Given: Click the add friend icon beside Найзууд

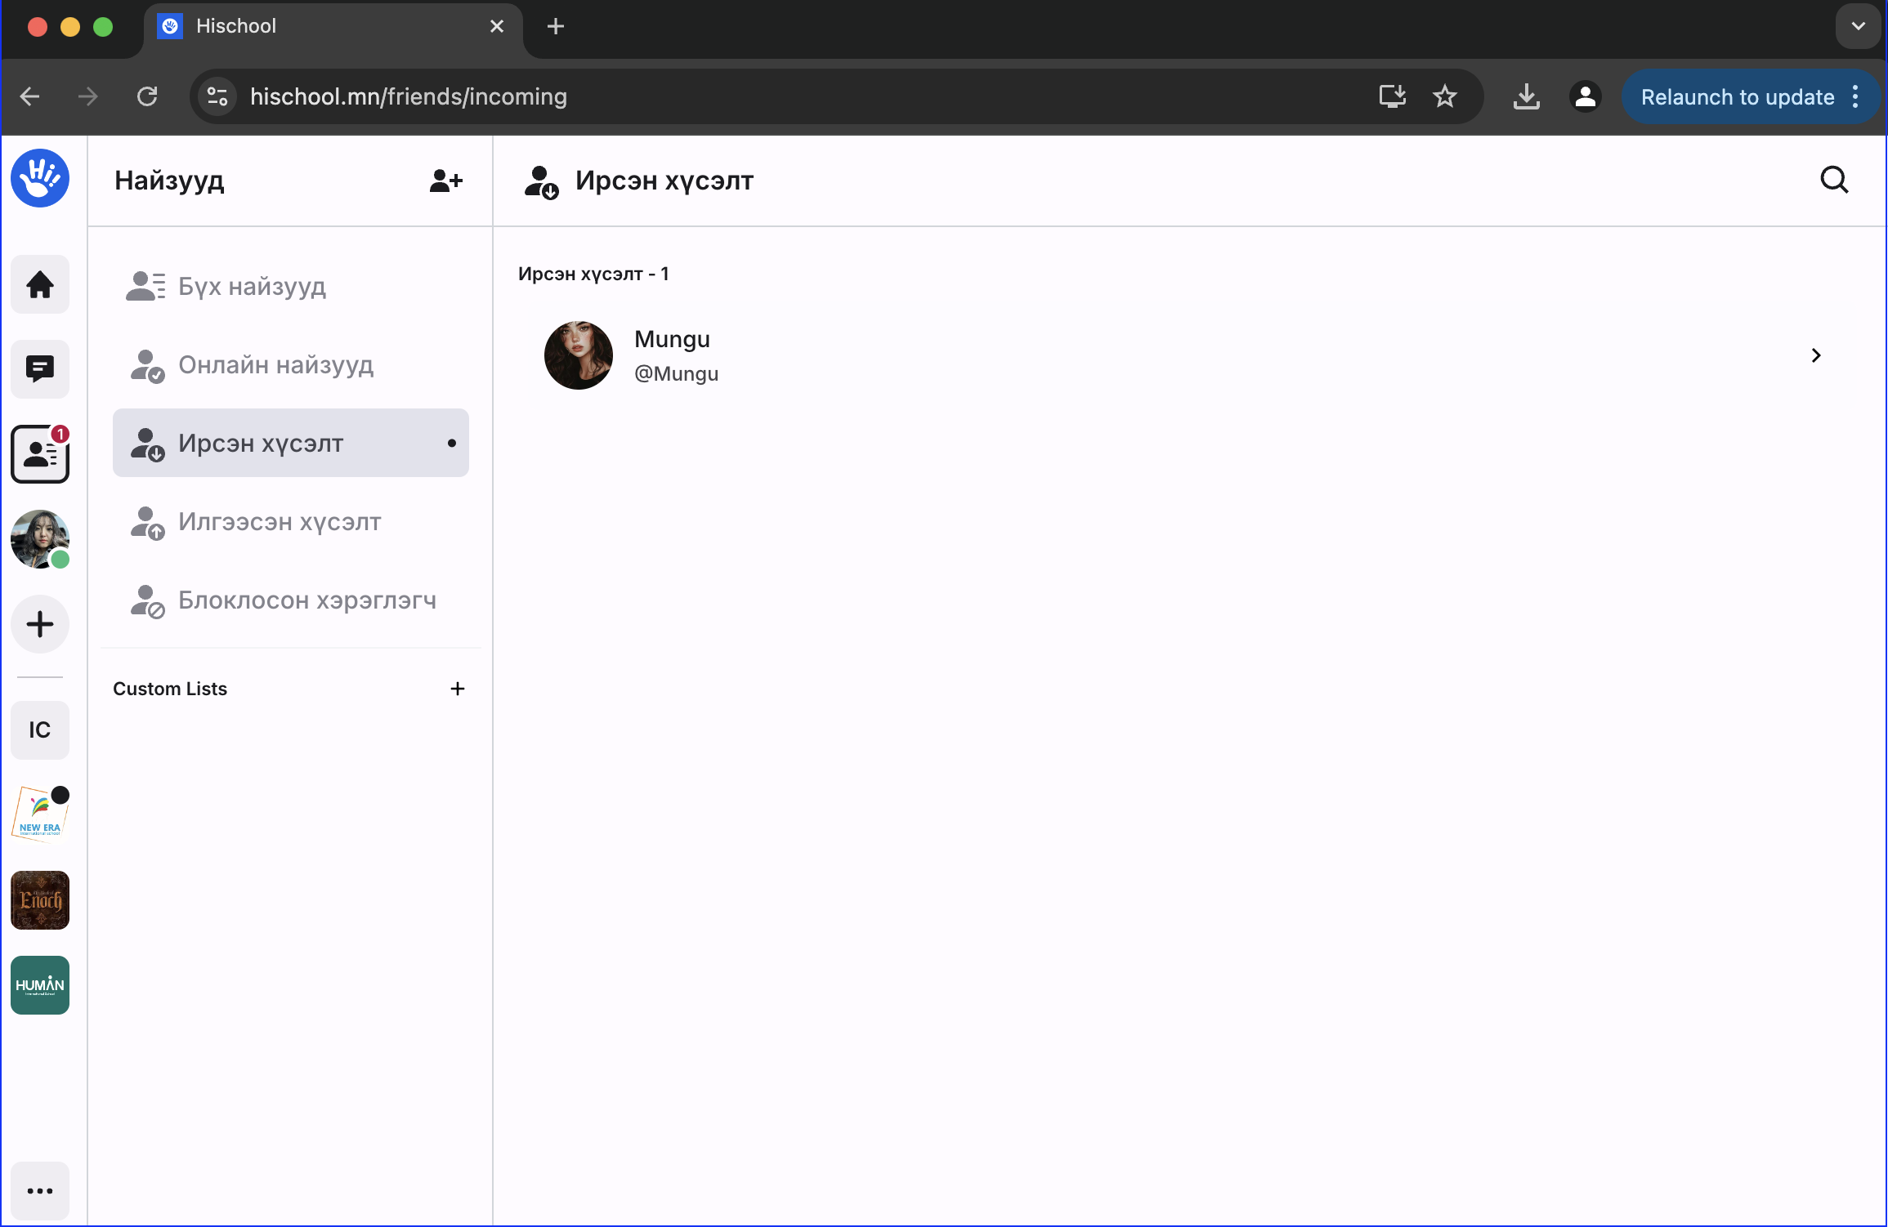Looking at the screenshot, I should click(446, 181).
